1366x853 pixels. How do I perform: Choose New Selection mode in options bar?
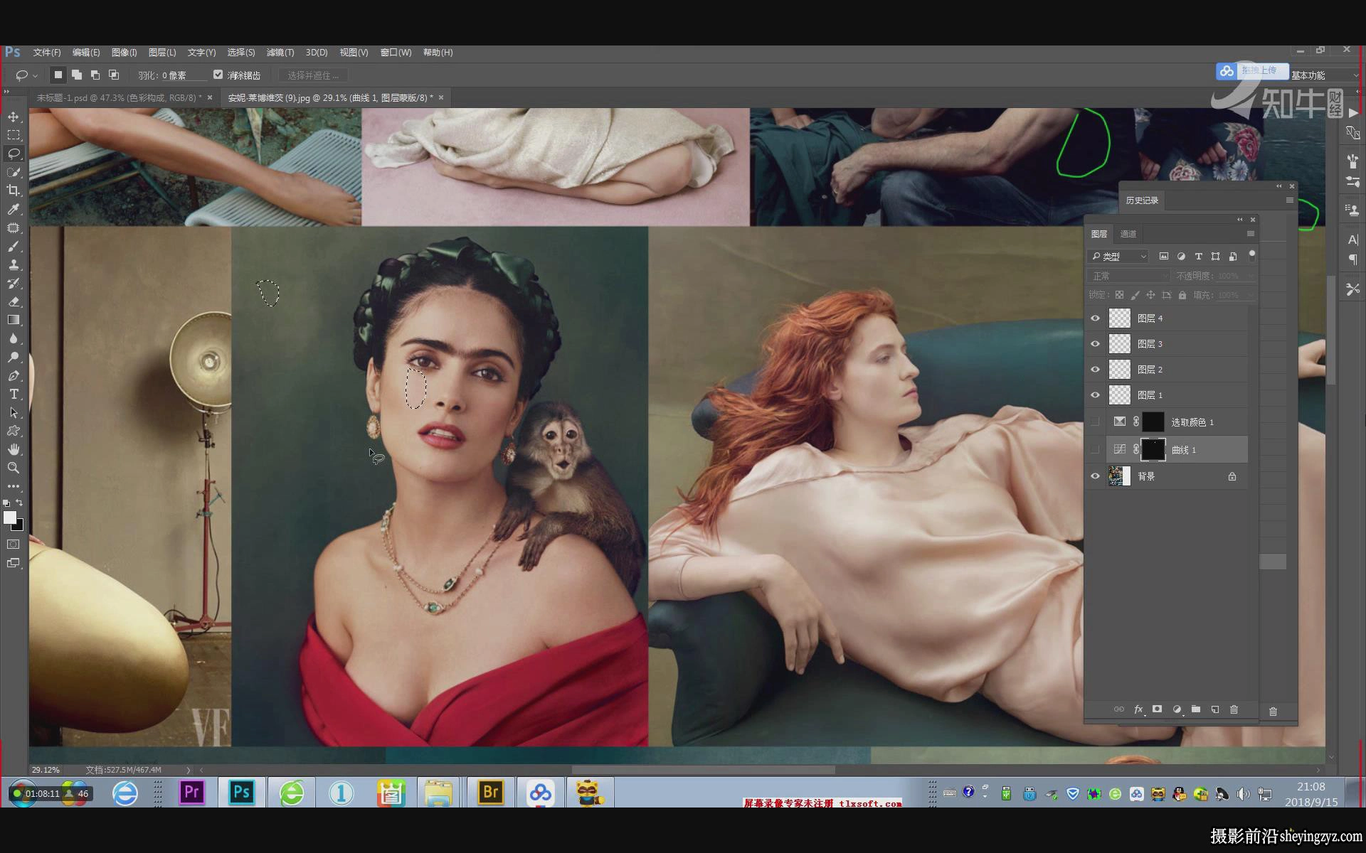(x=58, y=75)
